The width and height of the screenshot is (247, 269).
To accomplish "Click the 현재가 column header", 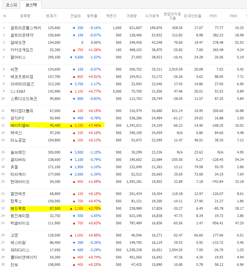I will 51,16.
